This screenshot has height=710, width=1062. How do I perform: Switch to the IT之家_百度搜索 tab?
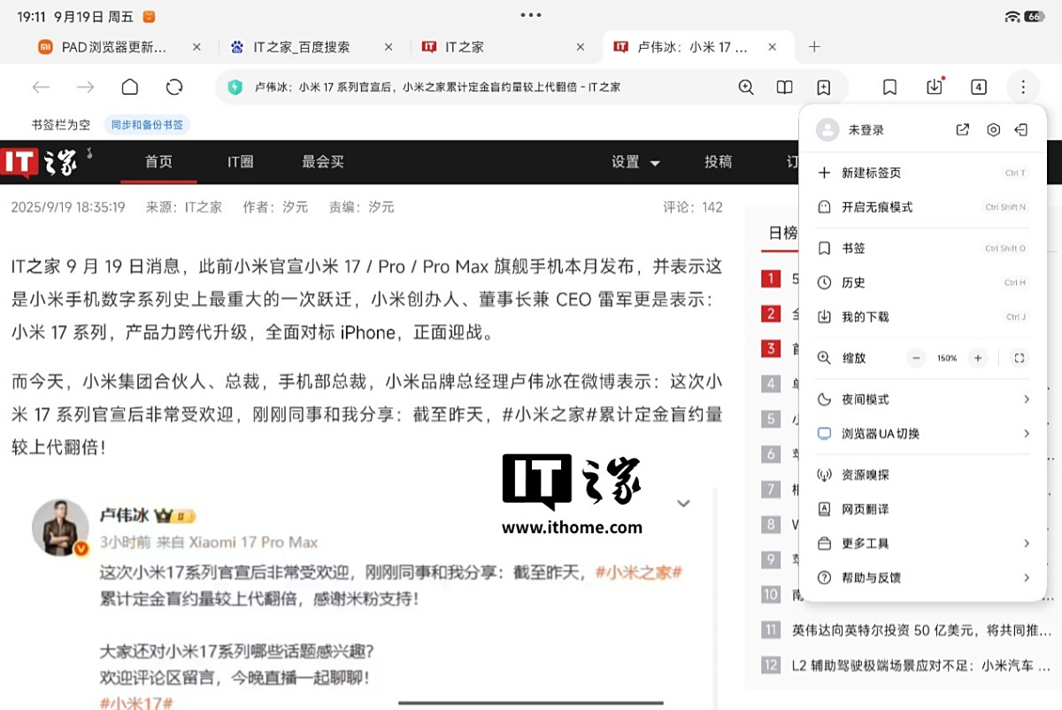point(301,47)
